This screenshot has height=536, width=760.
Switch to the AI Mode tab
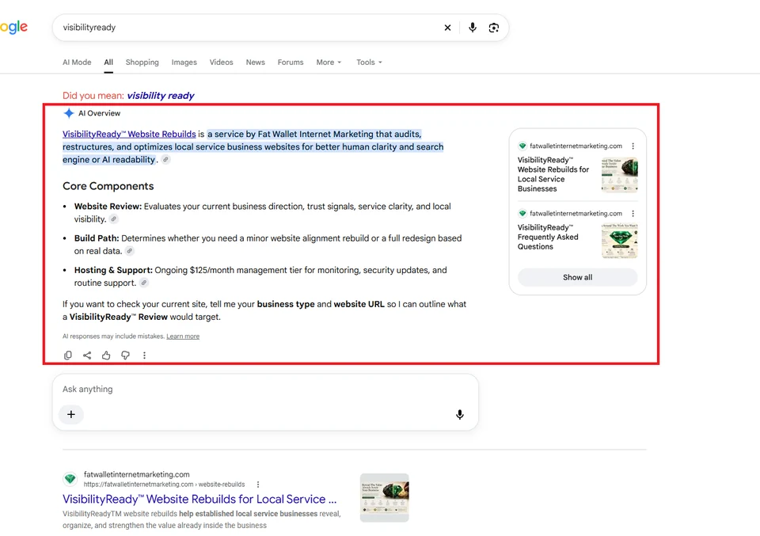(x=77, y=63)
